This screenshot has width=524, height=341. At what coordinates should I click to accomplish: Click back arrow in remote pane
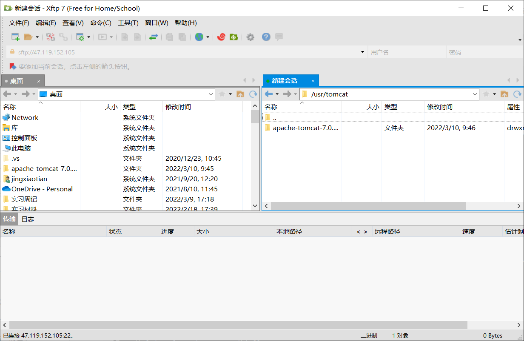[x=269, y=94]
